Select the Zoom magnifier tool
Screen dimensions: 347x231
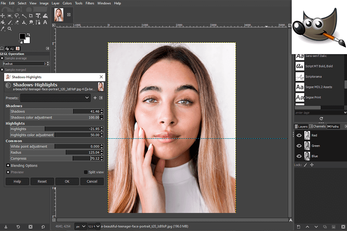coord(10,29)
